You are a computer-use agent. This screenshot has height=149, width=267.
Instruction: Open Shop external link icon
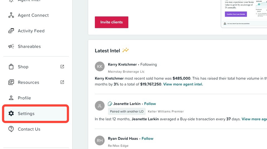point(62,67)
